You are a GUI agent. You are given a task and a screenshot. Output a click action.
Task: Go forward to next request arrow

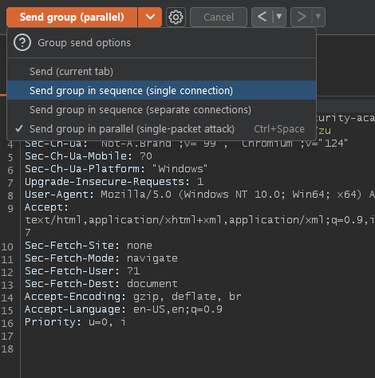[x=302, y=18]
